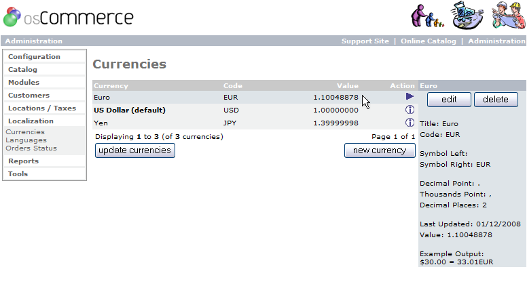The height and width of the screenshot is (286, 527).
Task: Click the Currency column header
Action: (x=111, y=85)
